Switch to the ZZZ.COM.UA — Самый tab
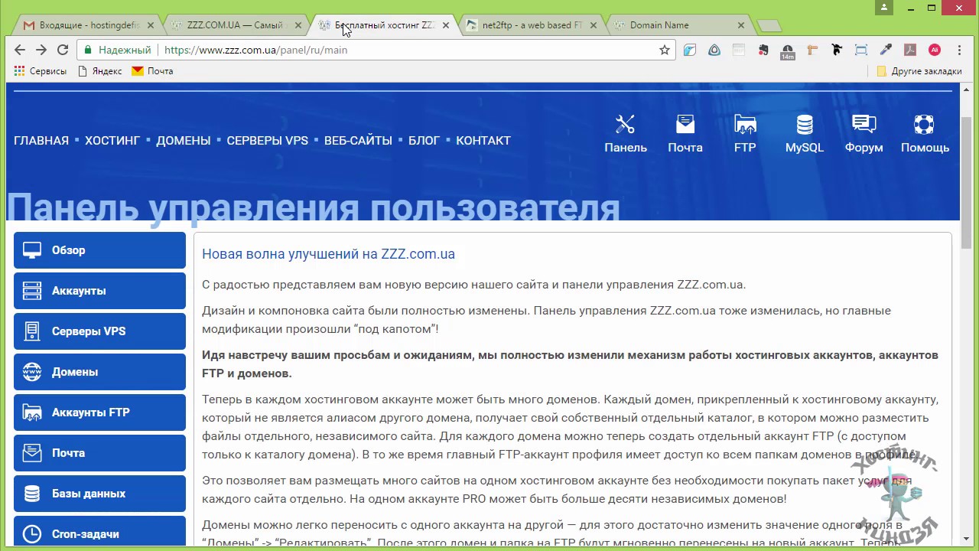The width and height of the screenshot is (979, 551). tap(236, 25)
